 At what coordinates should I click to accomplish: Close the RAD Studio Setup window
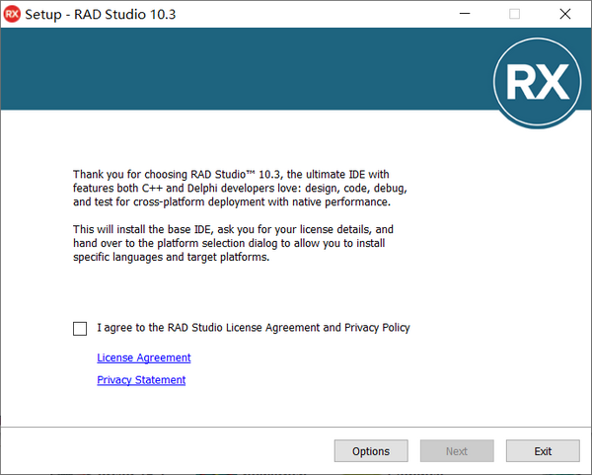click(x=564, y=14)
